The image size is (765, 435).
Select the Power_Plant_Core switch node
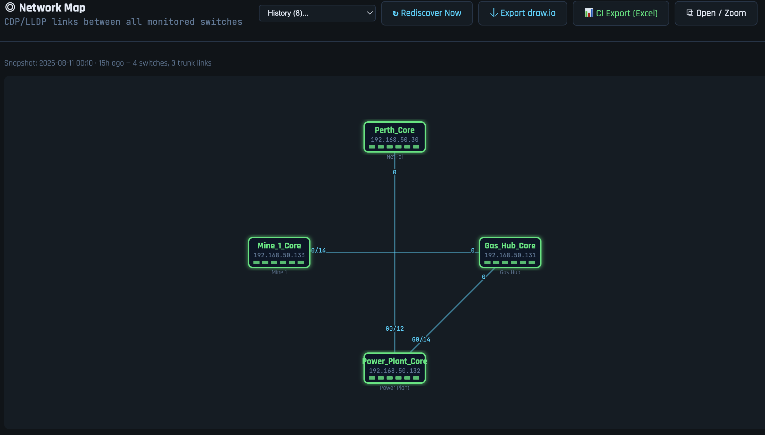pos(394,368)
